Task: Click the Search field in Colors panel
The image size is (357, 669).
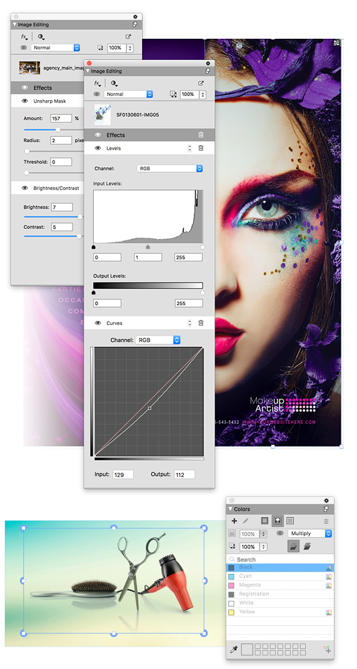Action: (x=280, y=560)
